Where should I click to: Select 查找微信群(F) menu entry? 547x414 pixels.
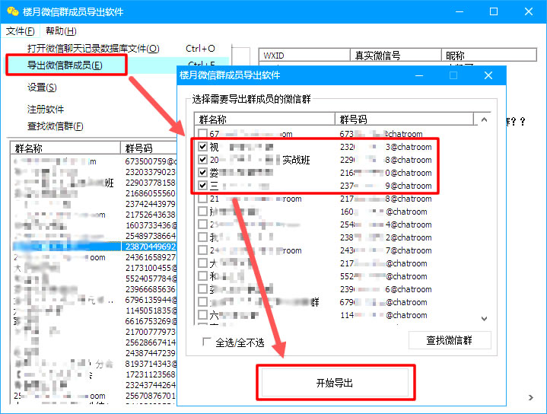[x=55, y=126]
